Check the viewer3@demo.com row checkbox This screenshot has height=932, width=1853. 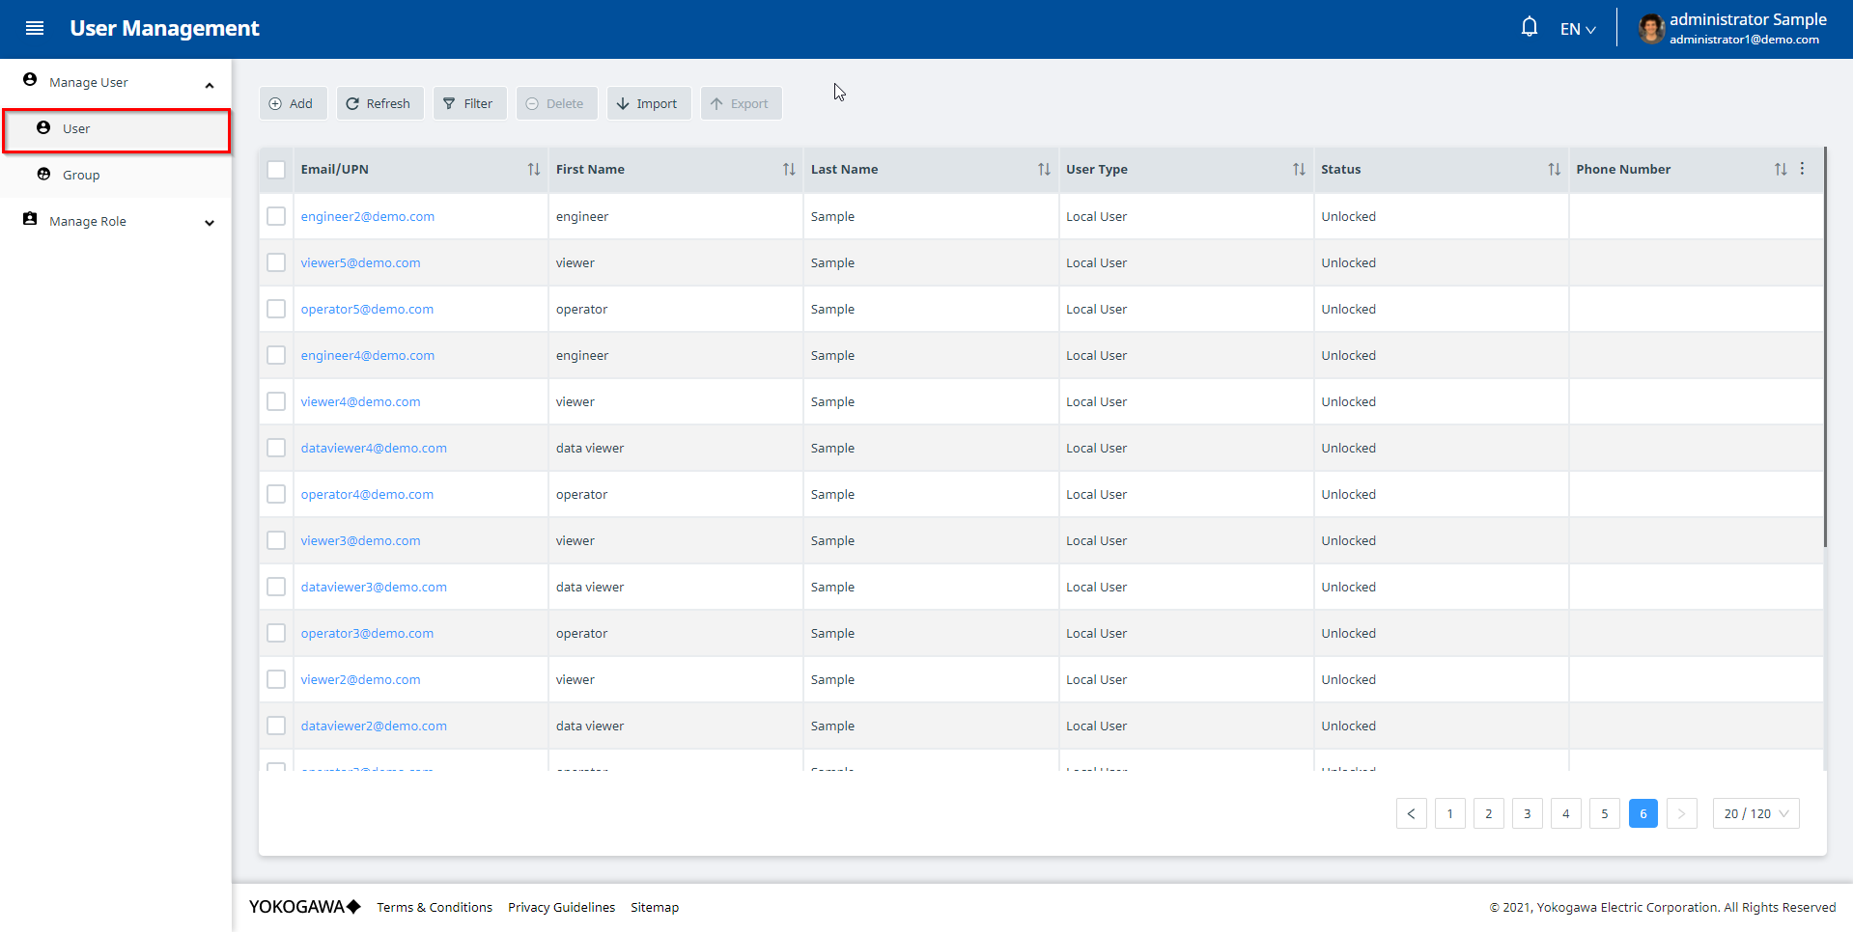click(276, 540)
